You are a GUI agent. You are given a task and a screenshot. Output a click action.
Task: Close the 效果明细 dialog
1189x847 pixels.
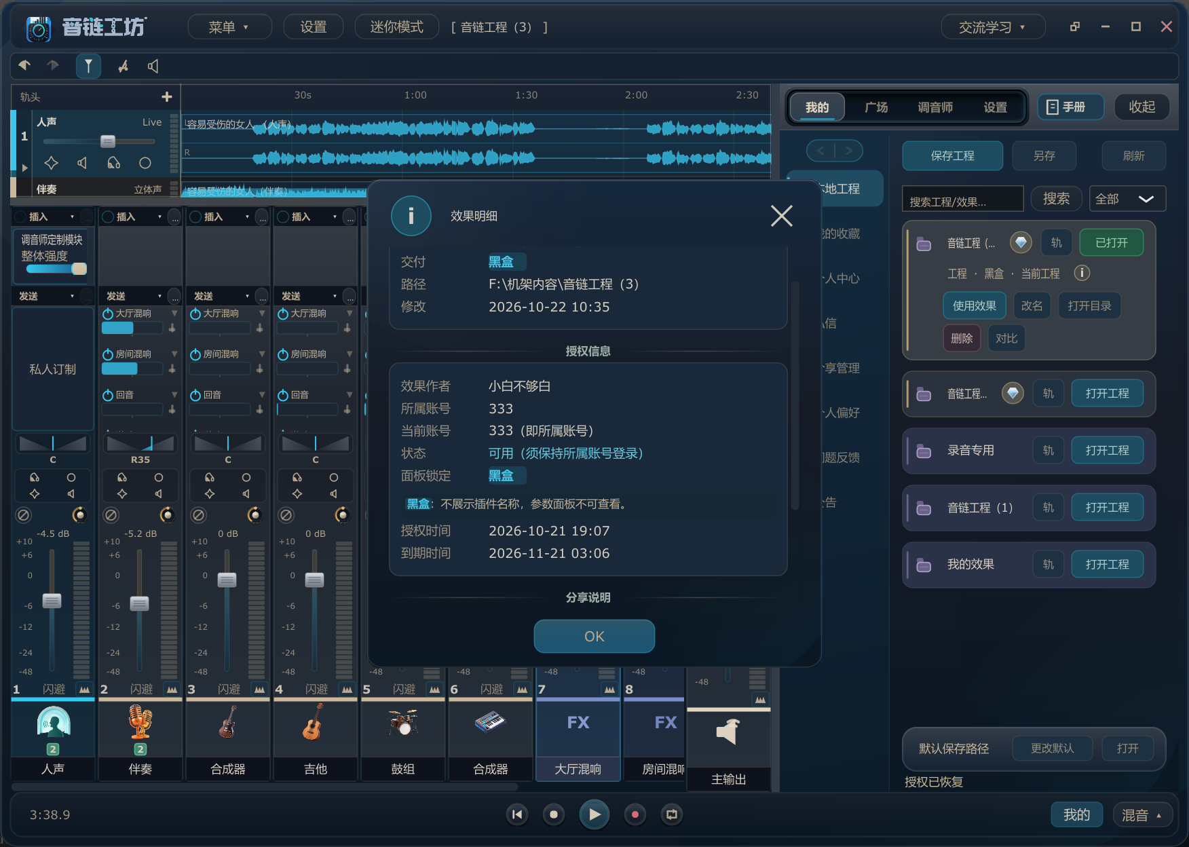[781, 216]
